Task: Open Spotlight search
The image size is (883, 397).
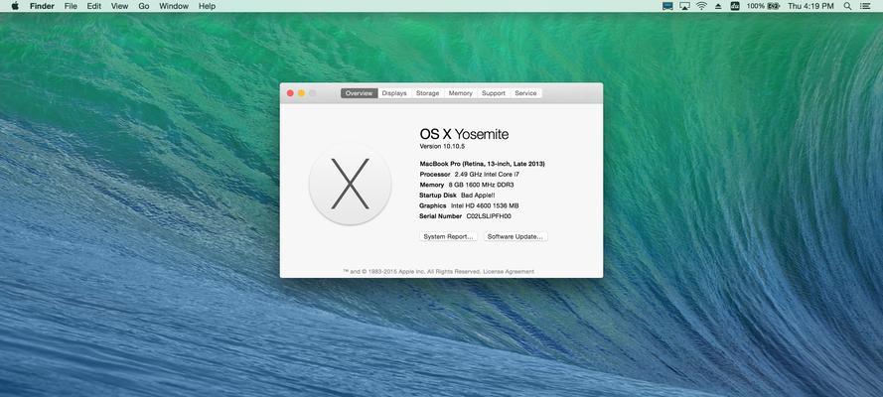Action: tap(847, 6)
